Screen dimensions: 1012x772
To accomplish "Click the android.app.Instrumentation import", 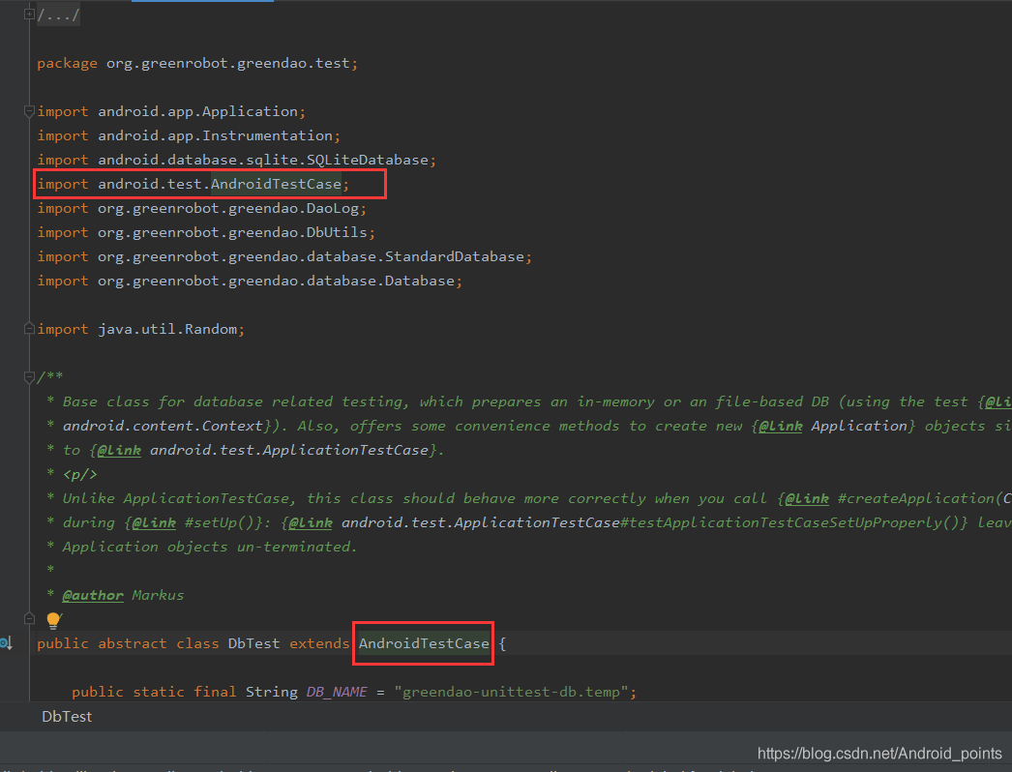I will pos(216,135).
